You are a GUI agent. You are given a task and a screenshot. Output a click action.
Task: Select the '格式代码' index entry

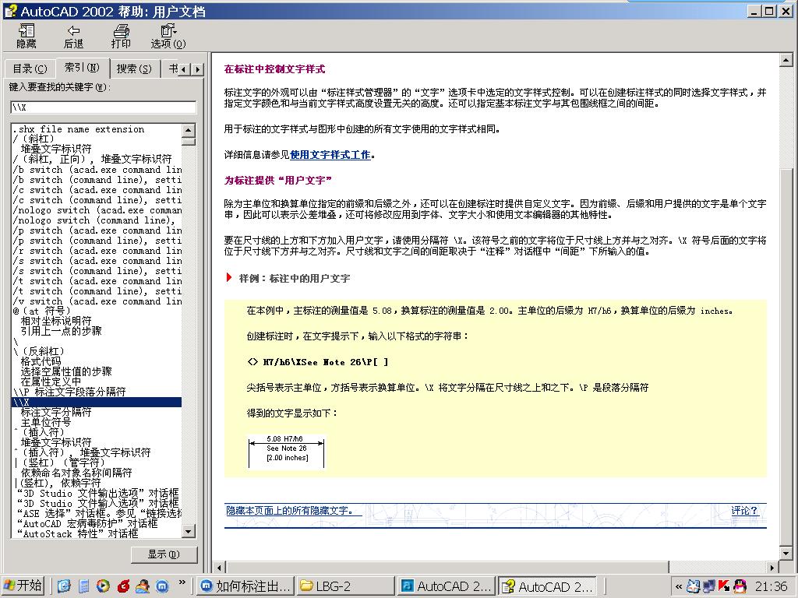tap(41, 361)
